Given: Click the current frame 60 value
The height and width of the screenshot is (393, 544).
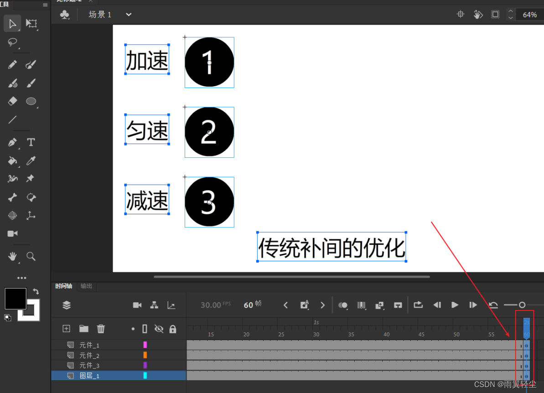Looking at the screenshot, I should coord(248,305).
